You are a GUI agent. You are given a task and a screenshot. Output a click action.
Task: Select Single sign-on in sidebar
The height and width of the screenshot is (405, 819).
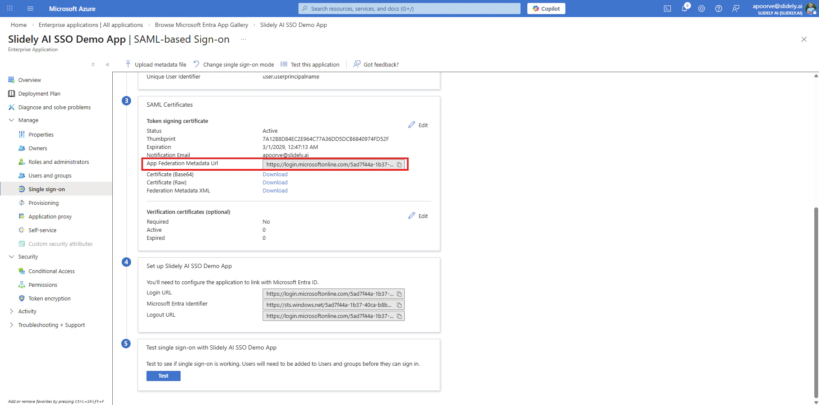coord(56,189)
